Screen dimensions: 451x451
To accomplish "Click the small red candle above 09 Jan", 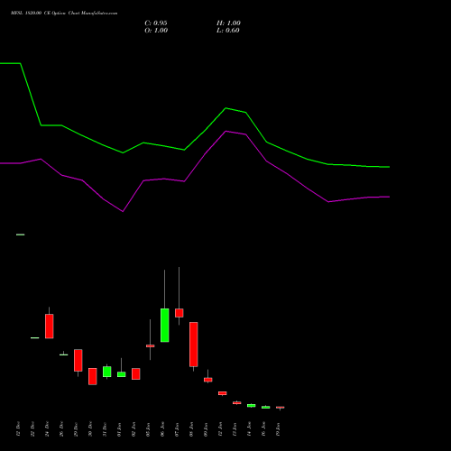I will click(x=208, y=380).
